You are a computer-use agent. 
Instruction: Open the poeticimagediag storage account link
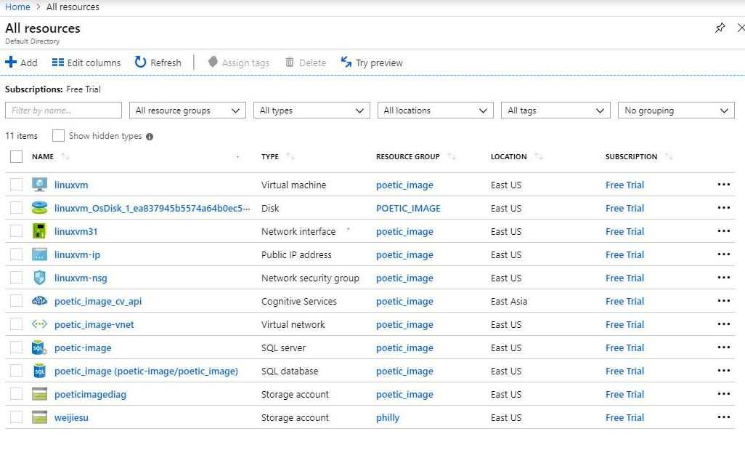(x=90, y=395)
